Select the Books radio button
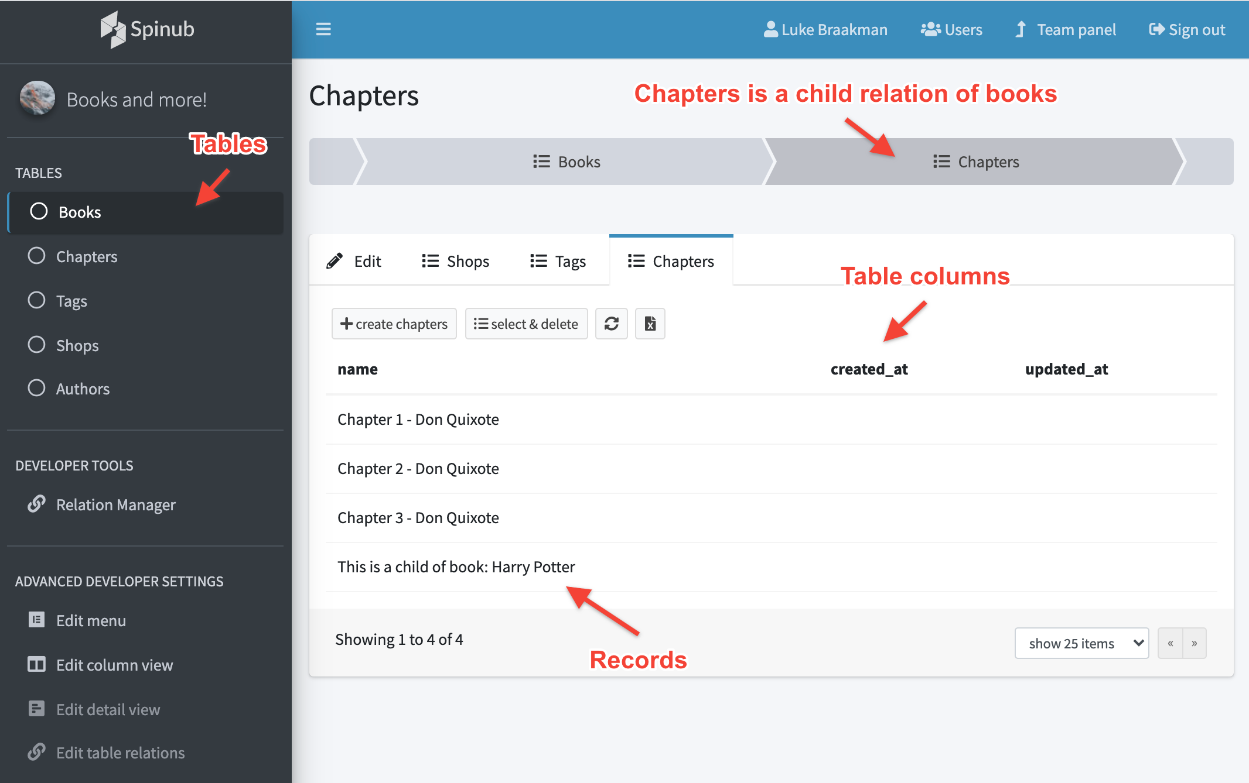 (x=37, y=212)
